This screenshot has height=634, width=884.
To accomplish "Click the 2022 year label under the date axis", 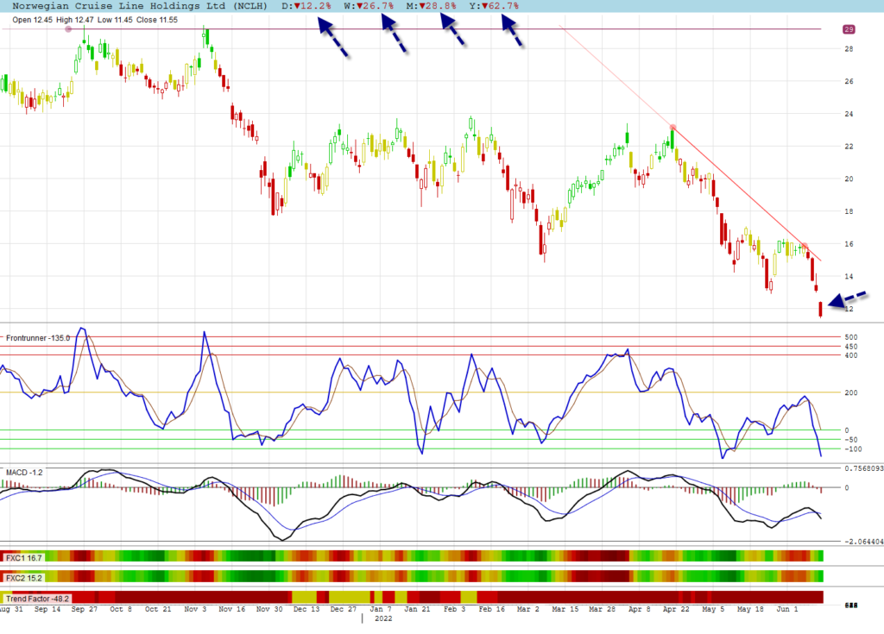I will click(x=383, y=618).
